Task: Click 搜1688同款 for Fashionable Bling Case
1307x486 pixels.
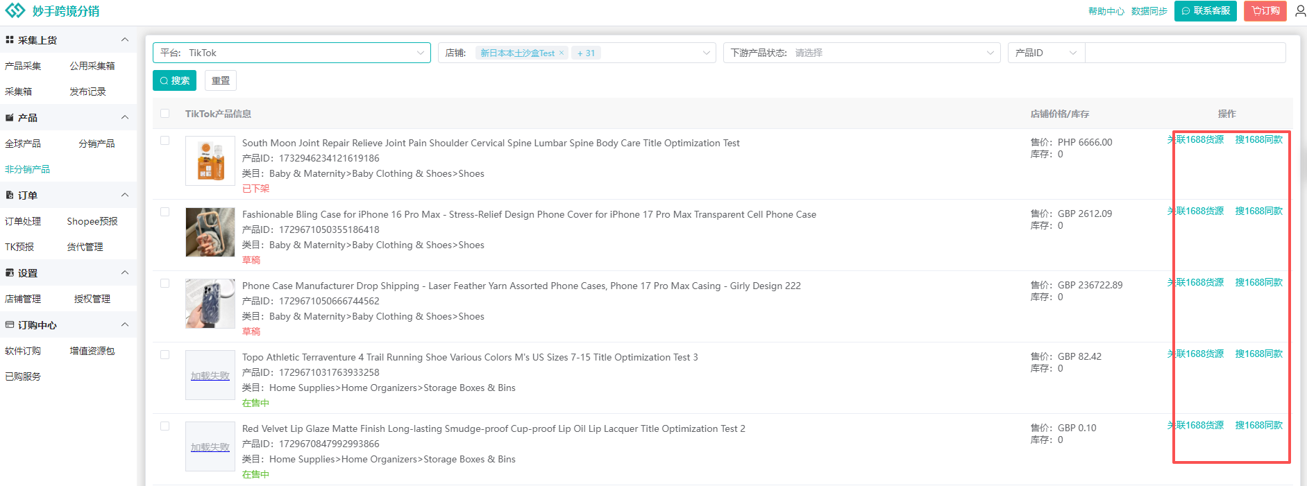Action: 1259,211
